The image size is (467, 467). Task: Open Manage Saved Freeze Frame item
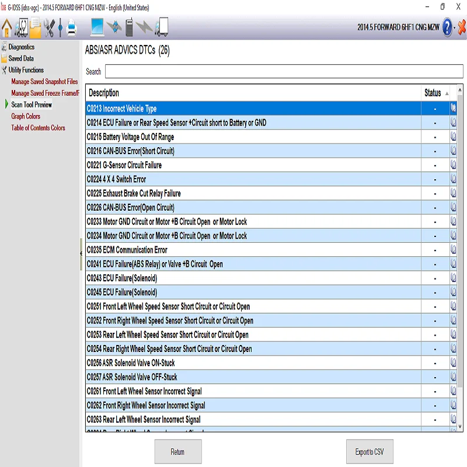point(46,93)
